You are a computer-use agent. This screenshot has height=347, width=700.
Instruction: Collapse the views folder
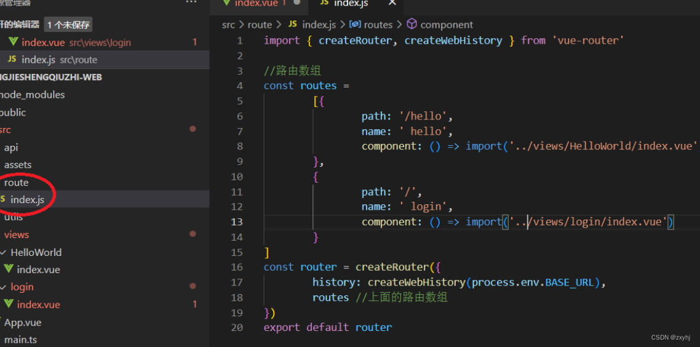point(17,235)
